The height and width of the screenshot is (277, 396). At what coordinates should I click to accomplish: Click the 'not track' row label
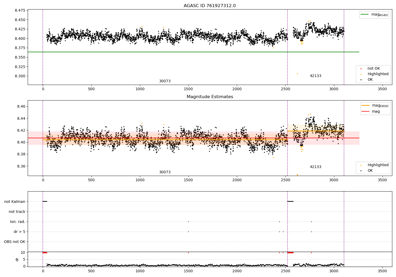coord(17,212)
